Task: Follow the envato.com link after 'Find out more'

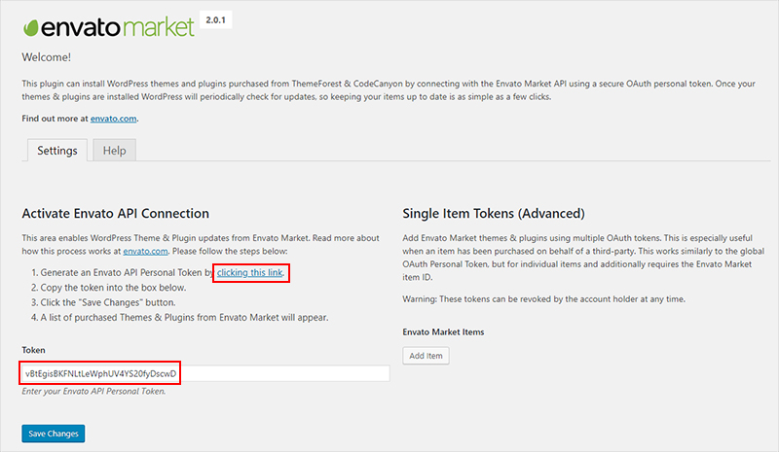Action: 113,119
